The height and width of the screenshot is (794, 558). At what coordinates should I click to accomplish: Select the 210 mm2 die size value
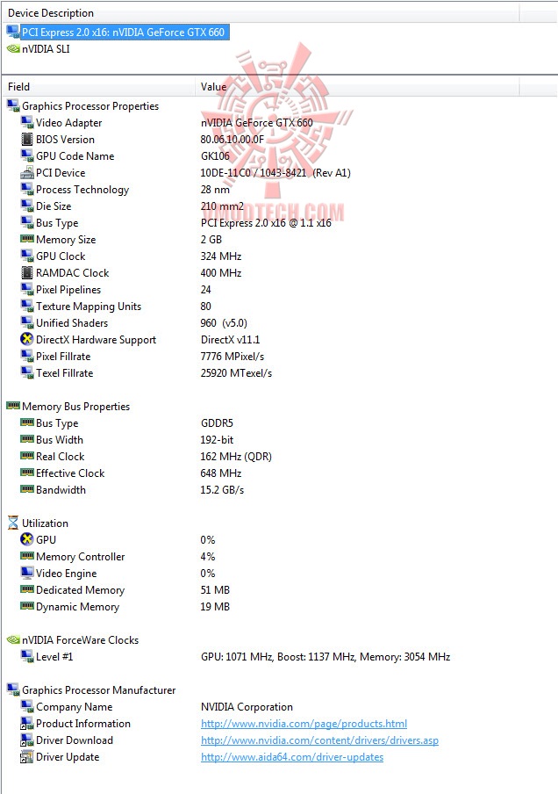(x=222, y=206)
